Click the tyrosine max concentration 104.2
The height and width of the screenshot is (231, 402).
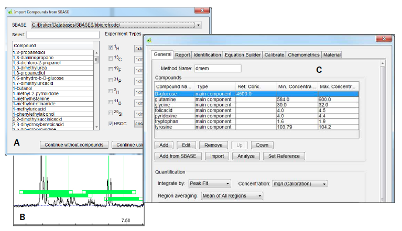pos(324,127)
